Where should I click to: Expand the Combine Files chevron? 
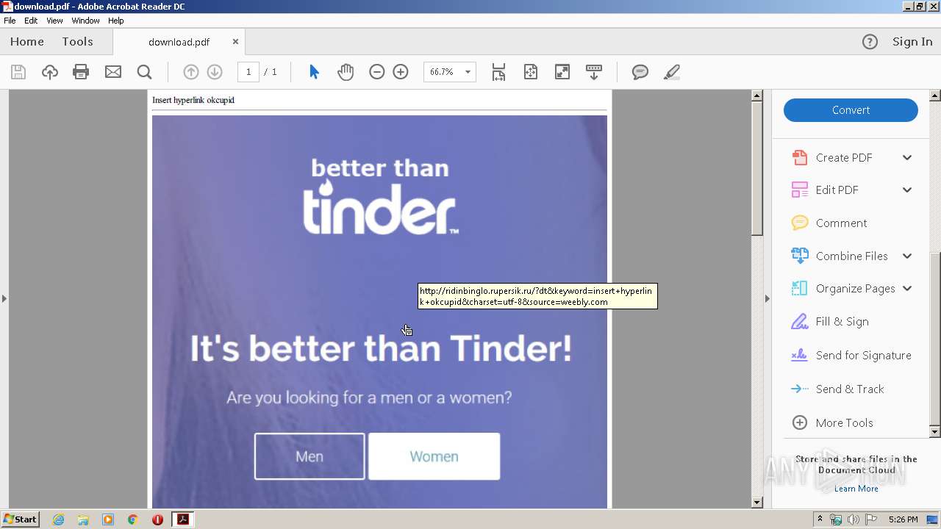coord(907,256)
